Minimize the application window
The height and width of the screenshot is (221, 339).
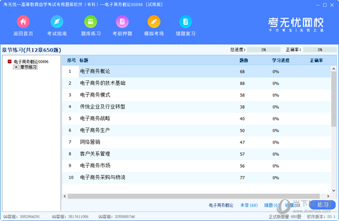318,5
